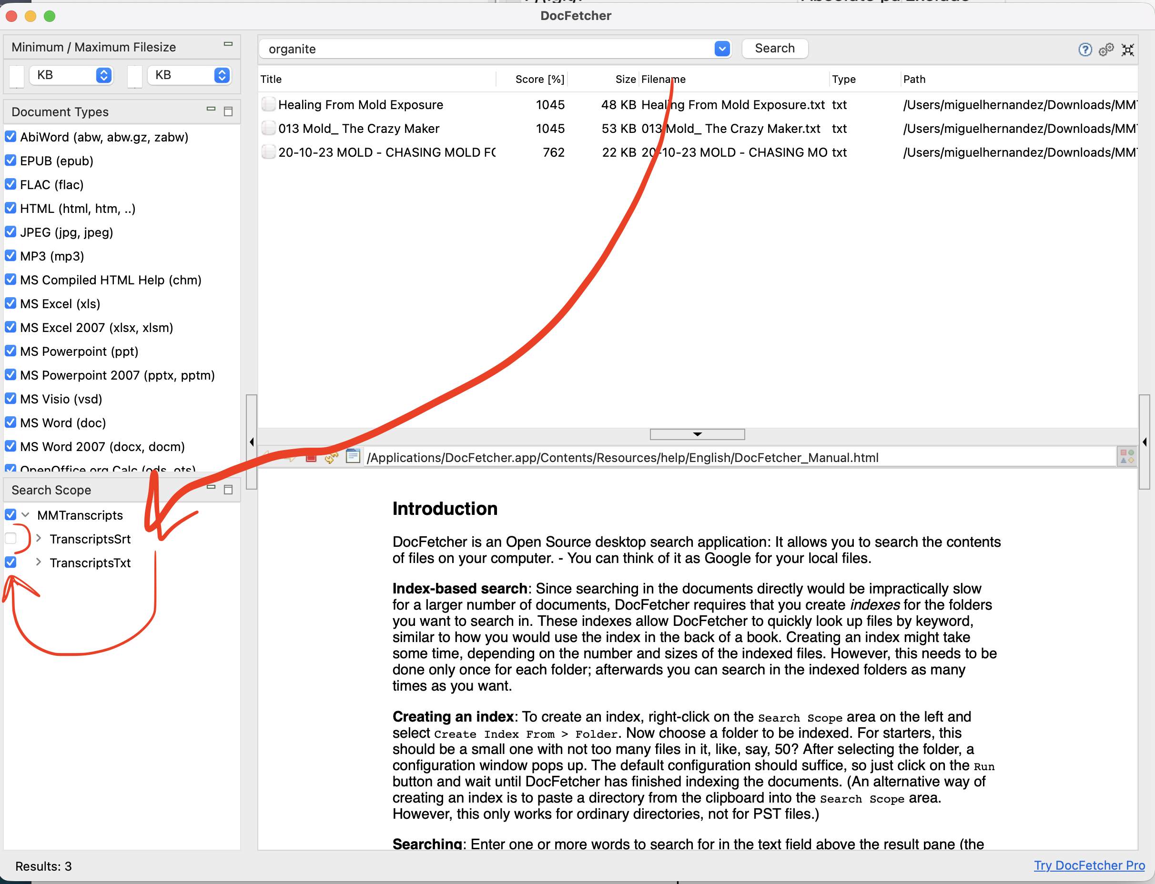Click the minimize-to-tray arrows icon
The image size is (1155, 884).
click(1128, 50)
